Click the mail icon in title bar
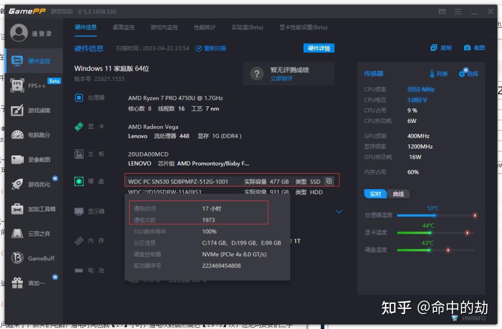Image resolution: width=502 pixels, height=329 pixels. (442, 12)
